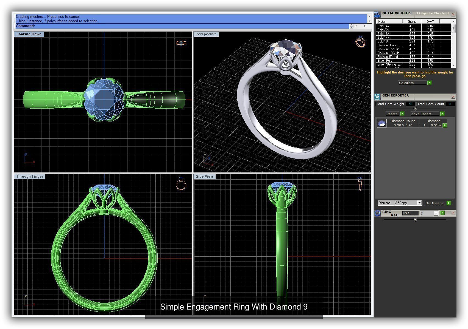The image size is (468, 329).
Task: Click the 0.51tw gem weight cell
Action: click(436, 125)
